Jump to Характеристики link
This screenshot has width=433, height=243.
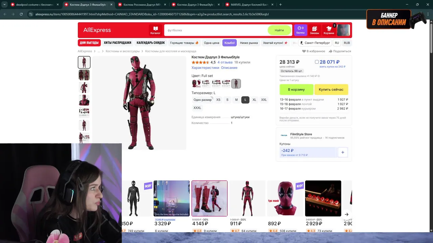tap(205, 68)
